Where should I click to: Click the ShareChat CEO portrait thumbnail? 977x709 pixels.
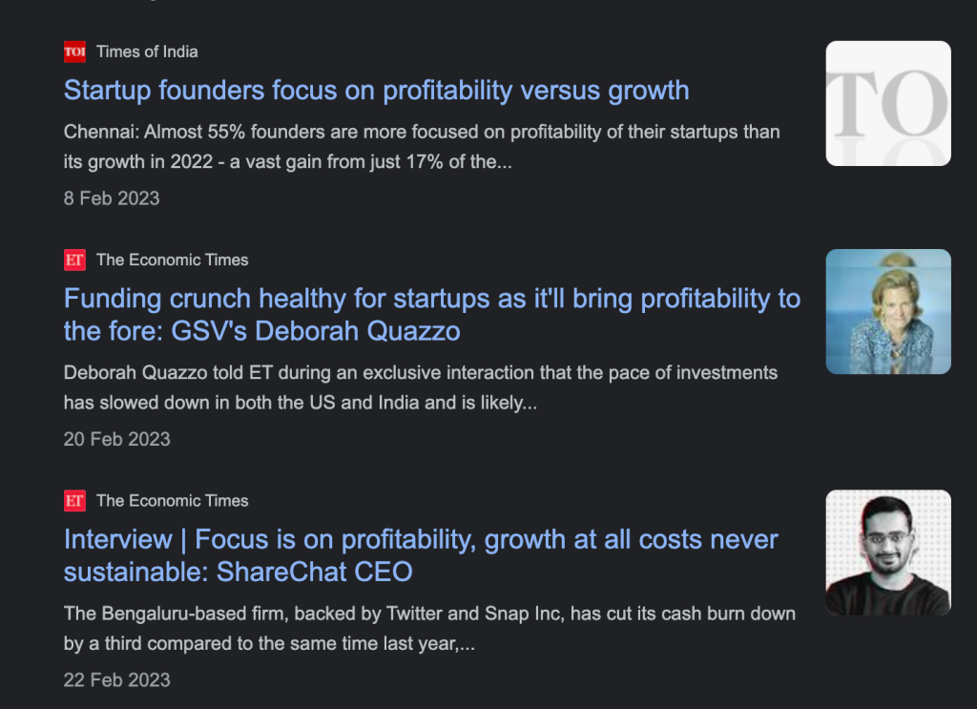click(887, 553)
